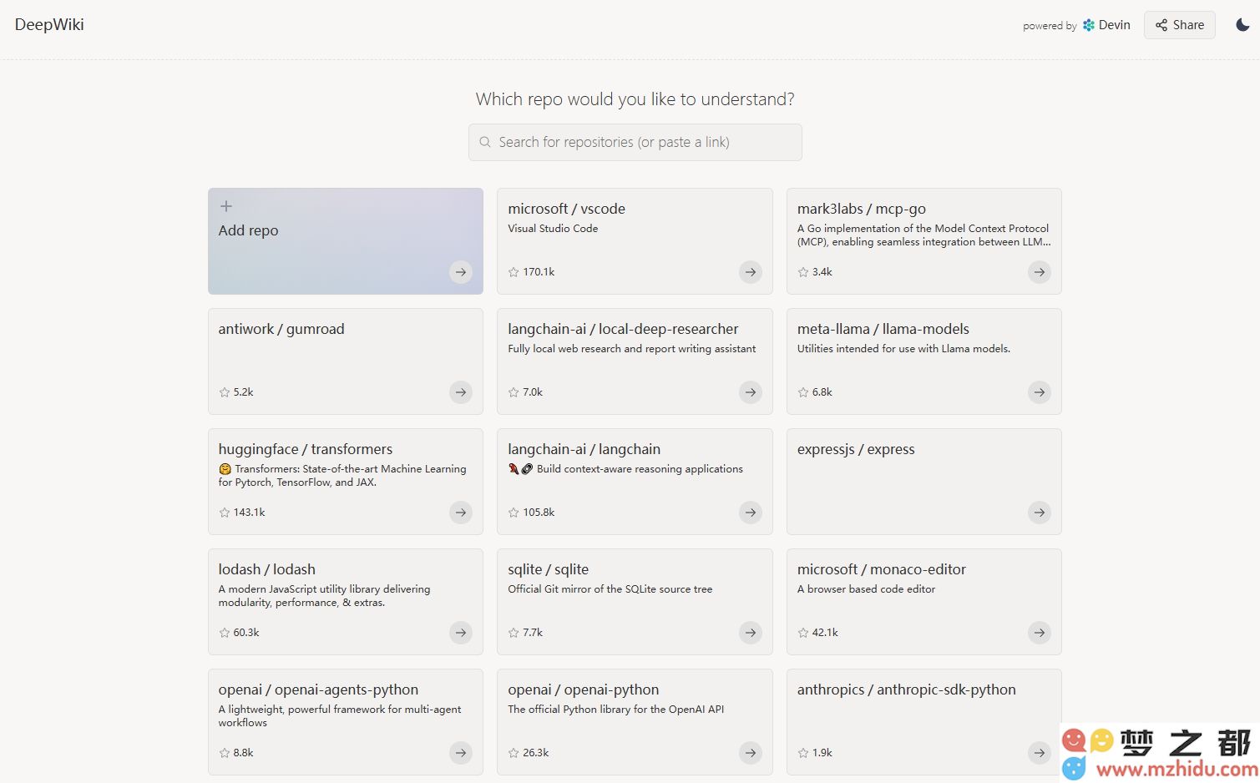This screenshot has width=1260, height=783.
Task: Select the Add repo title text
Action: coord(248,230)
